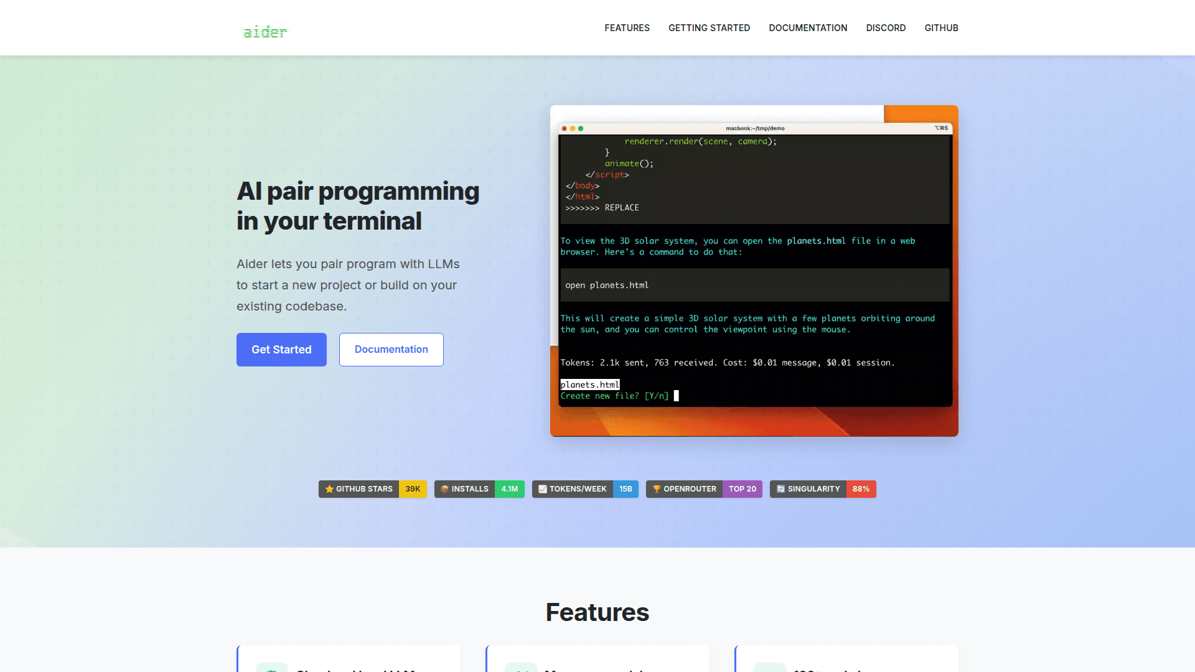Click the Installs package box icon
Screen dimensions: 1195x672
coord(444,489)
